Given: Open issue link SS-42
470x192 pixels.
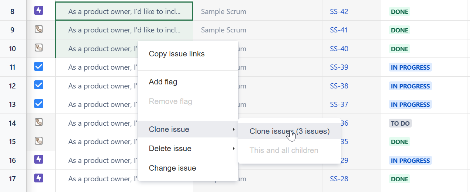Looking at the screenshot, I should tap(339, 12).
